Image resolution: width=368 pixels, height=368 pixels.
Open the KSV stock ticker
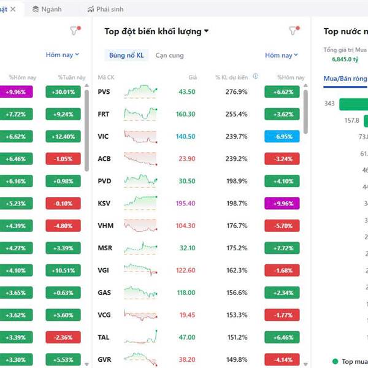(104, 203)
